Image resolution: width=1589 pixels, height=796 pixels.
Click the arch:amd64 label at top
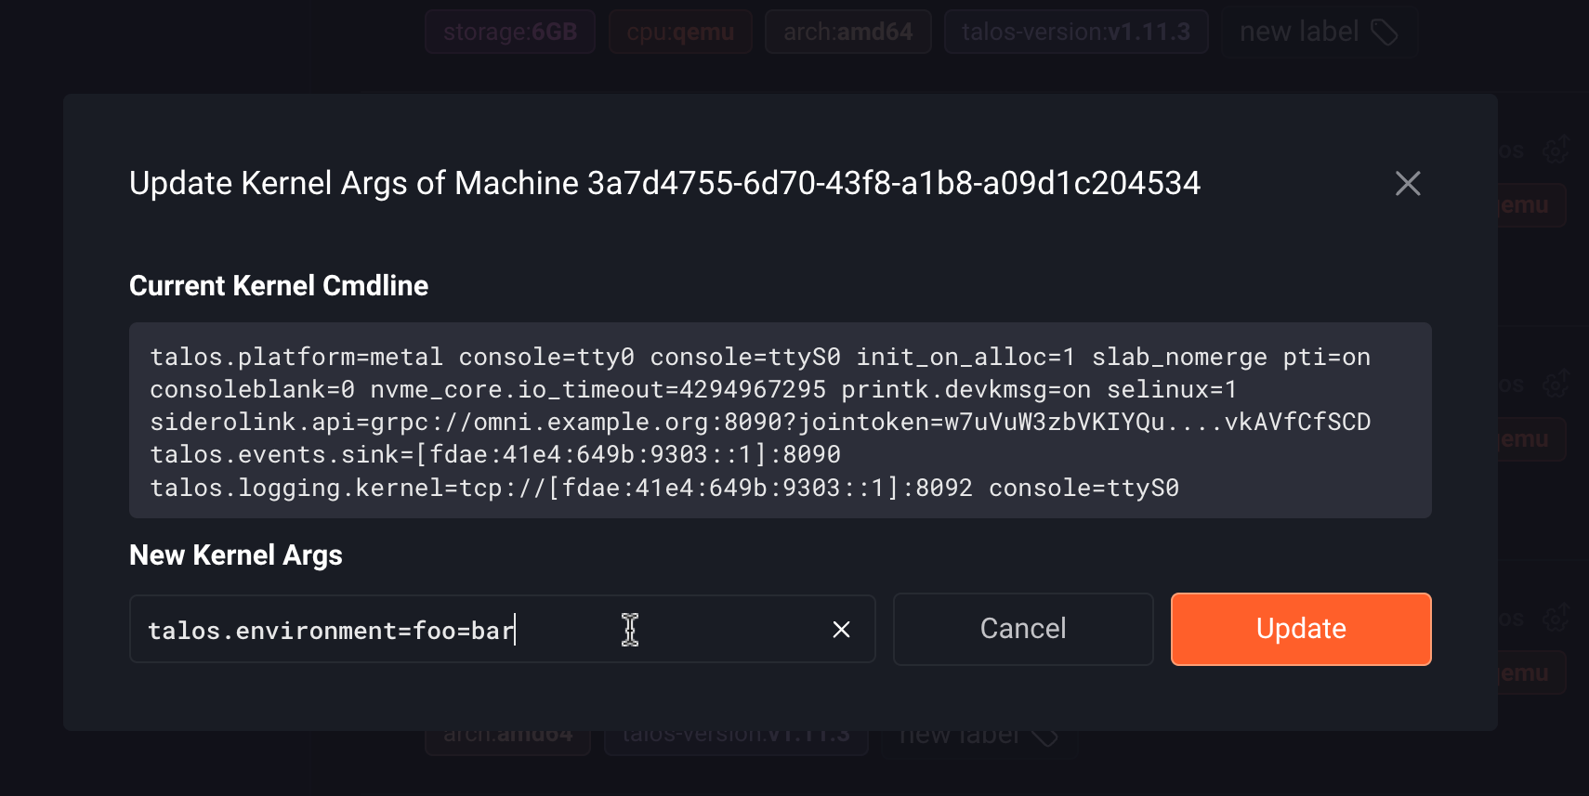847,32
